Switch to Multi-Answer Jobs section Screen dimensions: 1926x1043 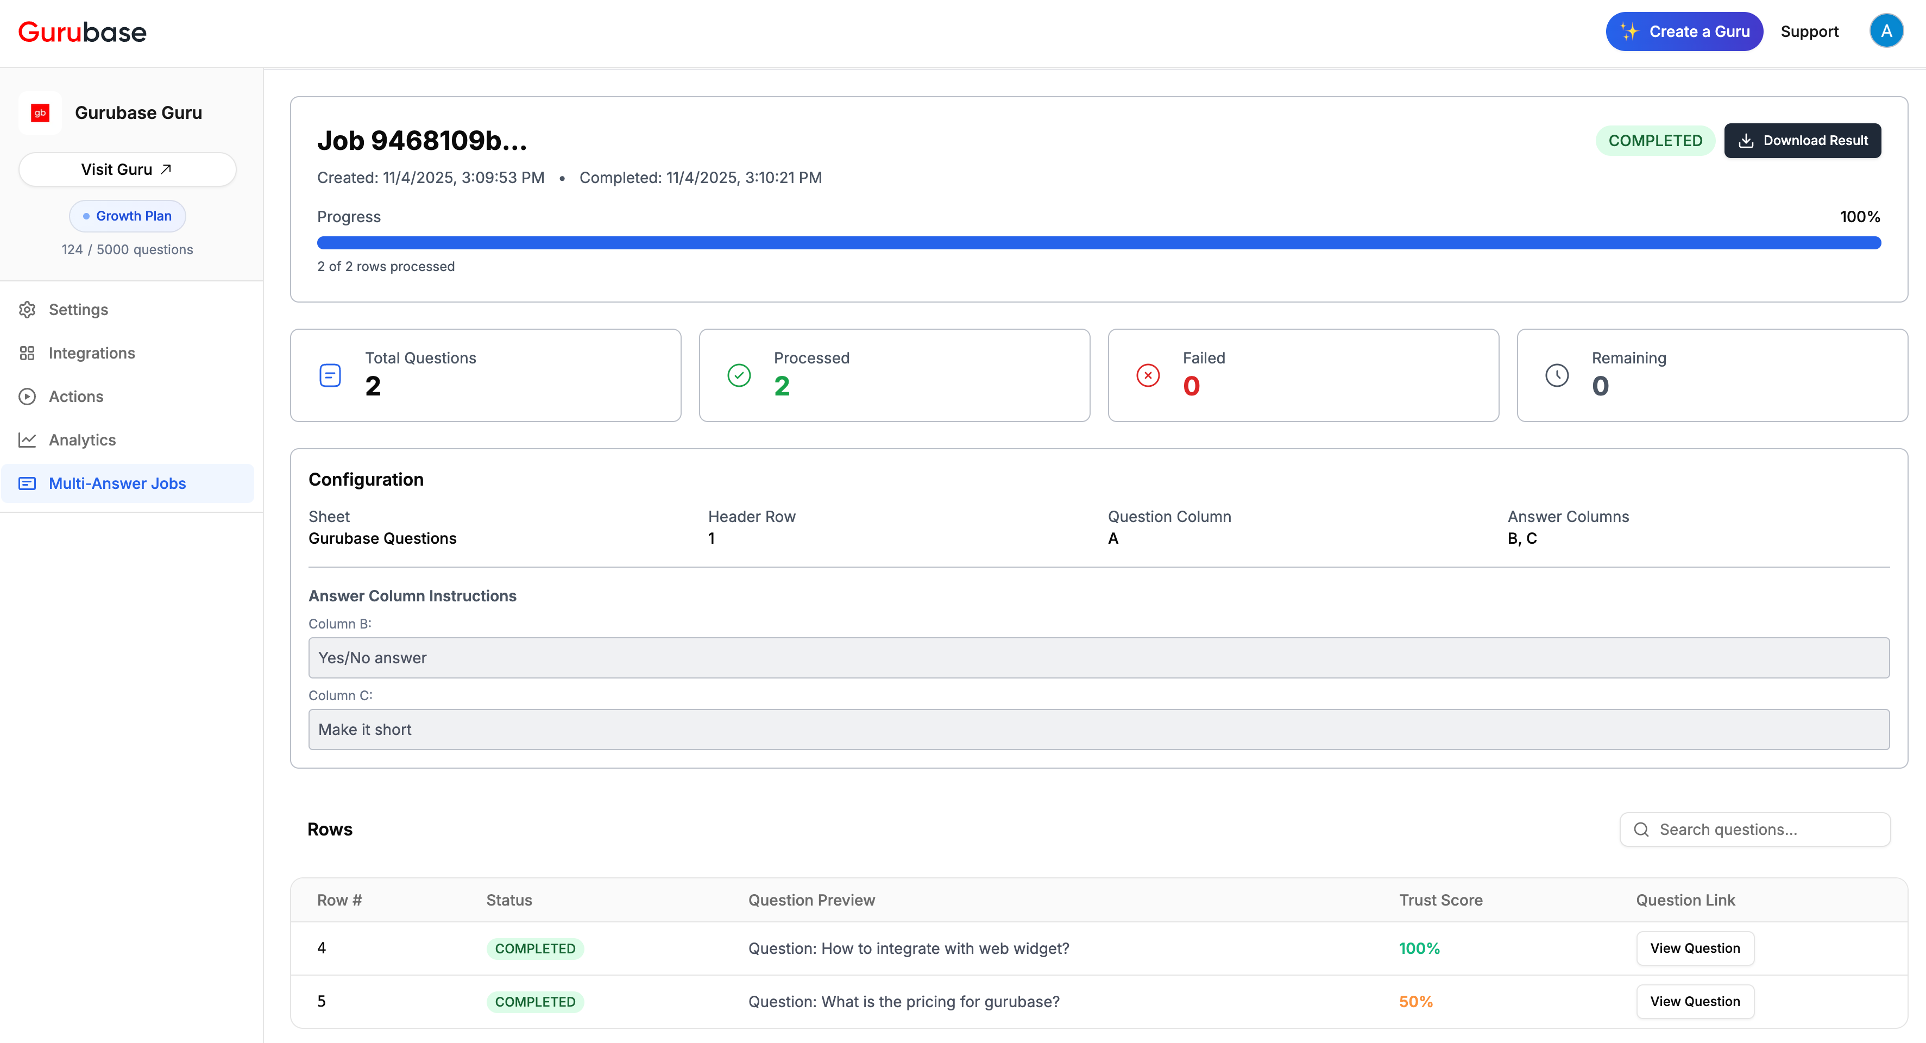(117, 483)
